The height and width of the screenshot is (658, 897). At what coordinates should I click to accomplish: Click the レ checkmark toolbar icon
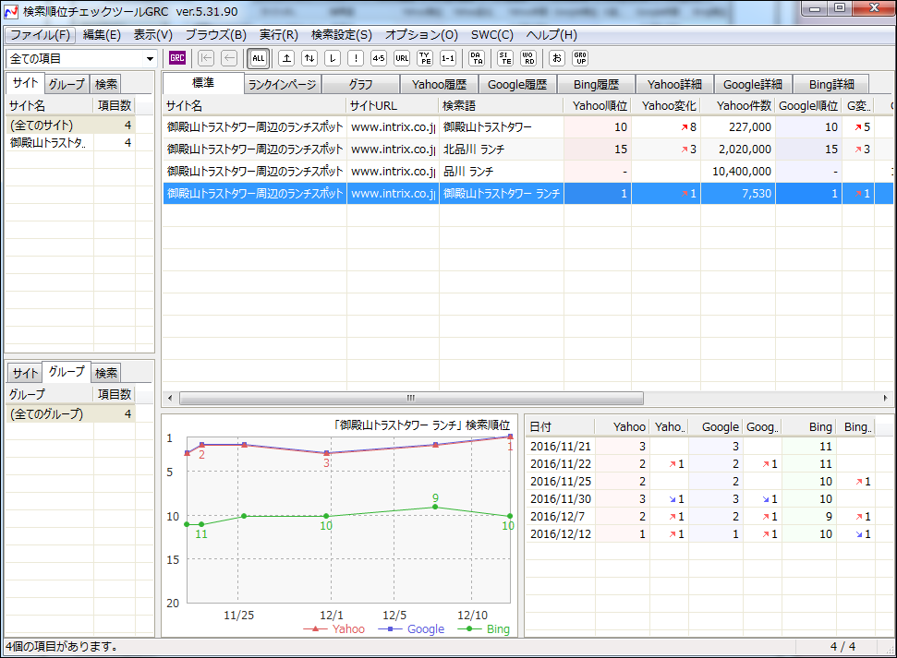(333, 58)
